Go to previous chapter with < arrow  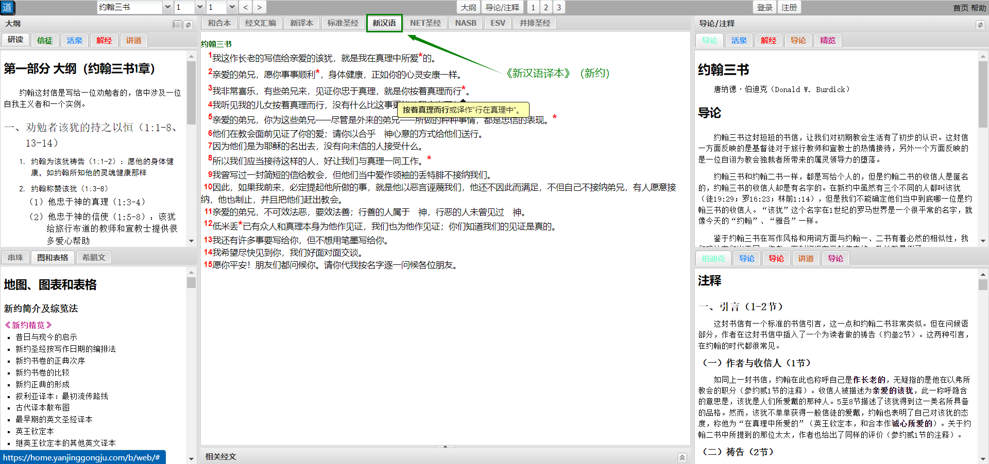coord(246,7)
